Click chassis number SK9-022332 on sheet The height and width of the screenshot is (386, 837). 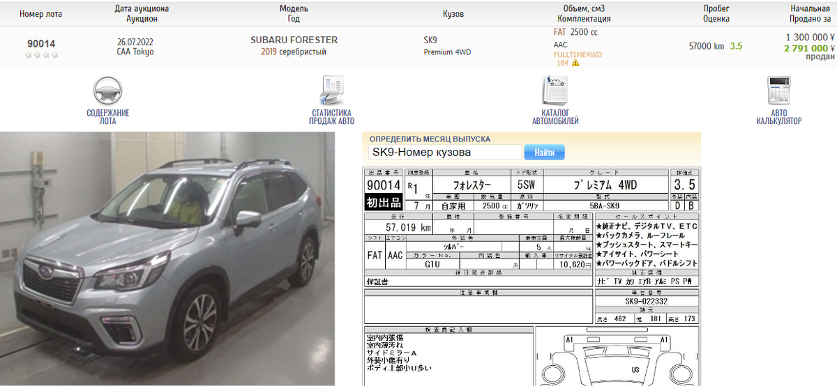pos(646,301)
